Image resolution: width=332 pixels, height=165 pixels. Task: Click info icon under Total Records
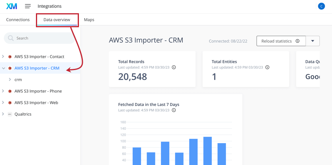pyautogui.click(x=174, y=67)
